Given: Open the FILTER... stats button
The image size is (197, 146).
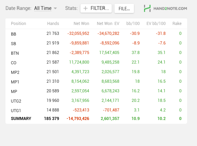Looking at the screenshot, I should point(96,9).
